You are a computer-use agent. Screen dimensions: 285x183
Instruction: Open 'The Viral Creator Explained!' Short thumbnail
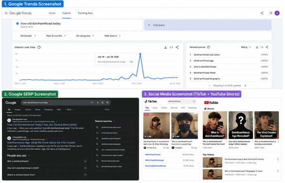[x=266, y=125]
